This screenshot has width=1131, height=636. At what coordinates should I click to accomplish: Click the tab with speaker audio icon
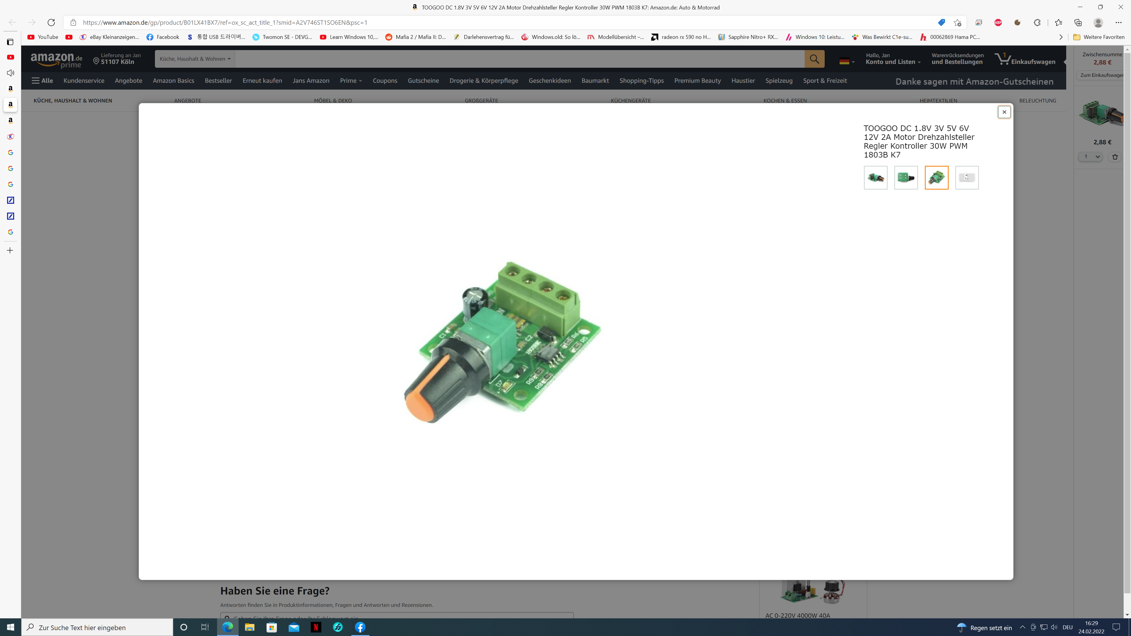pyautogui.click(x=11, y=73)
